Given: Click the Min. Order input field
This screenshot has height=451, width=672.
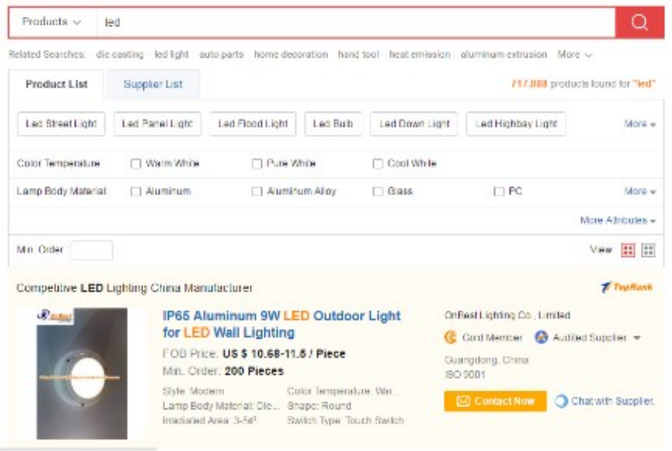Looking at the screenshot, I should coord(92,250).
